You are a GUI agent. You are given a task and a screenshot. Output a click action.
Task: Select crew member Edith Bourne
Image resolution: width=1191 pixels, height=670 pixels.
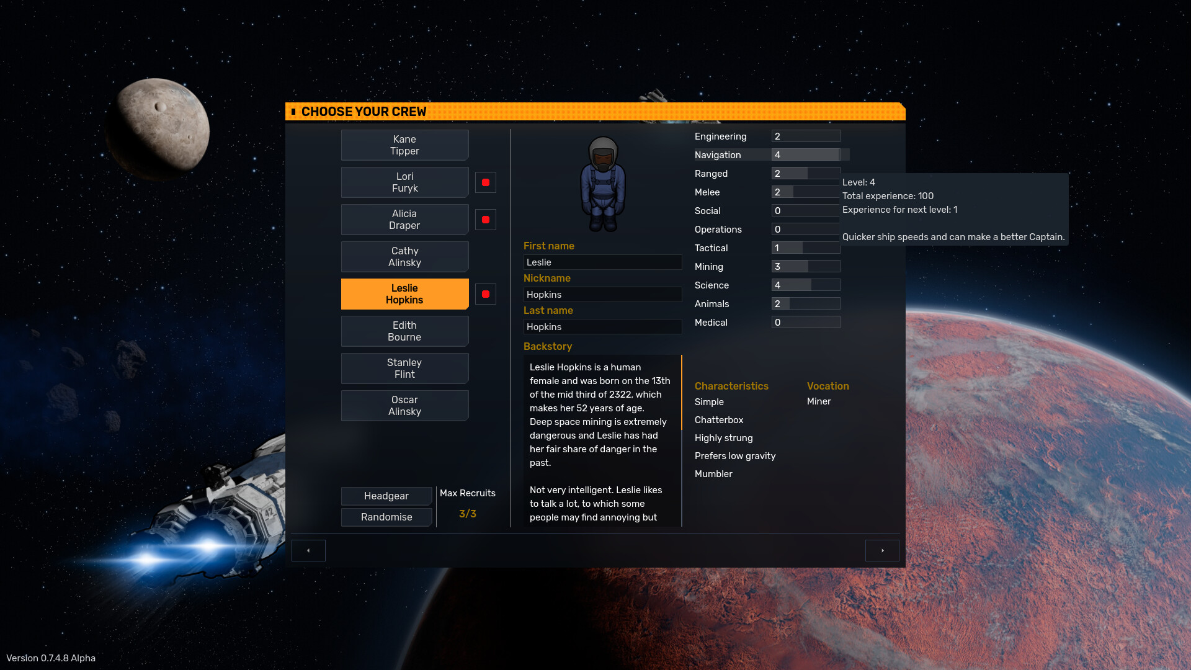tap(404, 331)
